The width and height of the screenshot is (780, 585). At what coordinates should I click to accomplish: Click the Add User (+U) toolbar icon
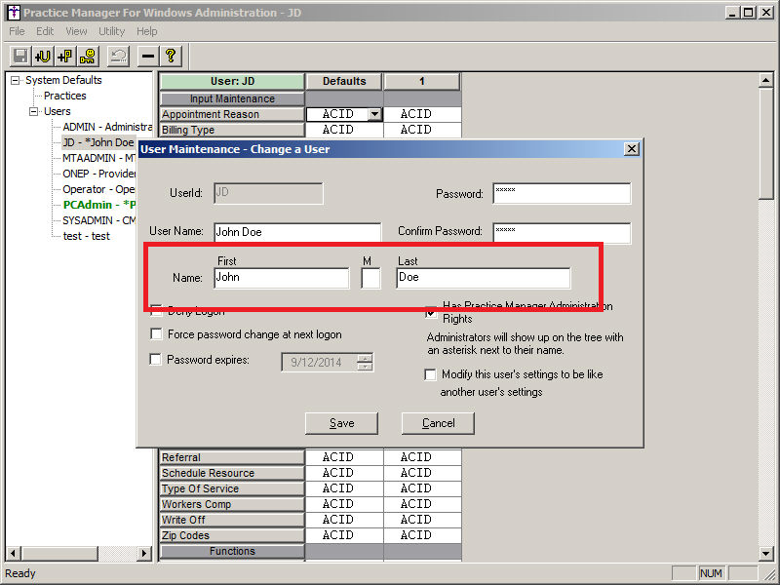43,57
